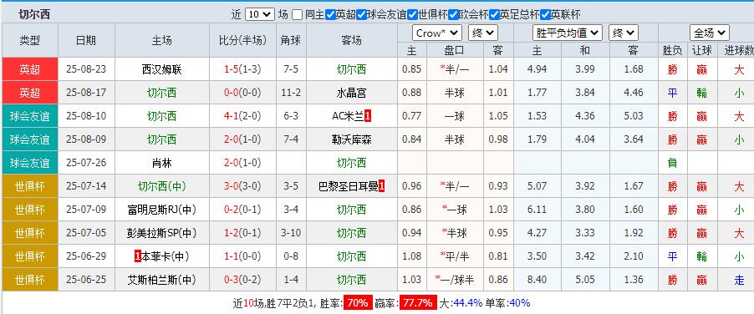Image resolution: width=754 pixels, height=314 pixels.
Task: Open the recent matches count dropdown showing 10
Action: [260, 14]
